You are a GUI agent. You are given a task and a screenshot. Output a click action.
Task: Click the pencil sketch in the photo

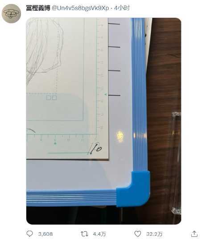45,50
